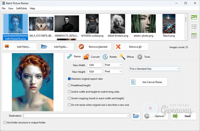Click Use Canvas Resize button
200x131 pixels.
coord(148,82)
